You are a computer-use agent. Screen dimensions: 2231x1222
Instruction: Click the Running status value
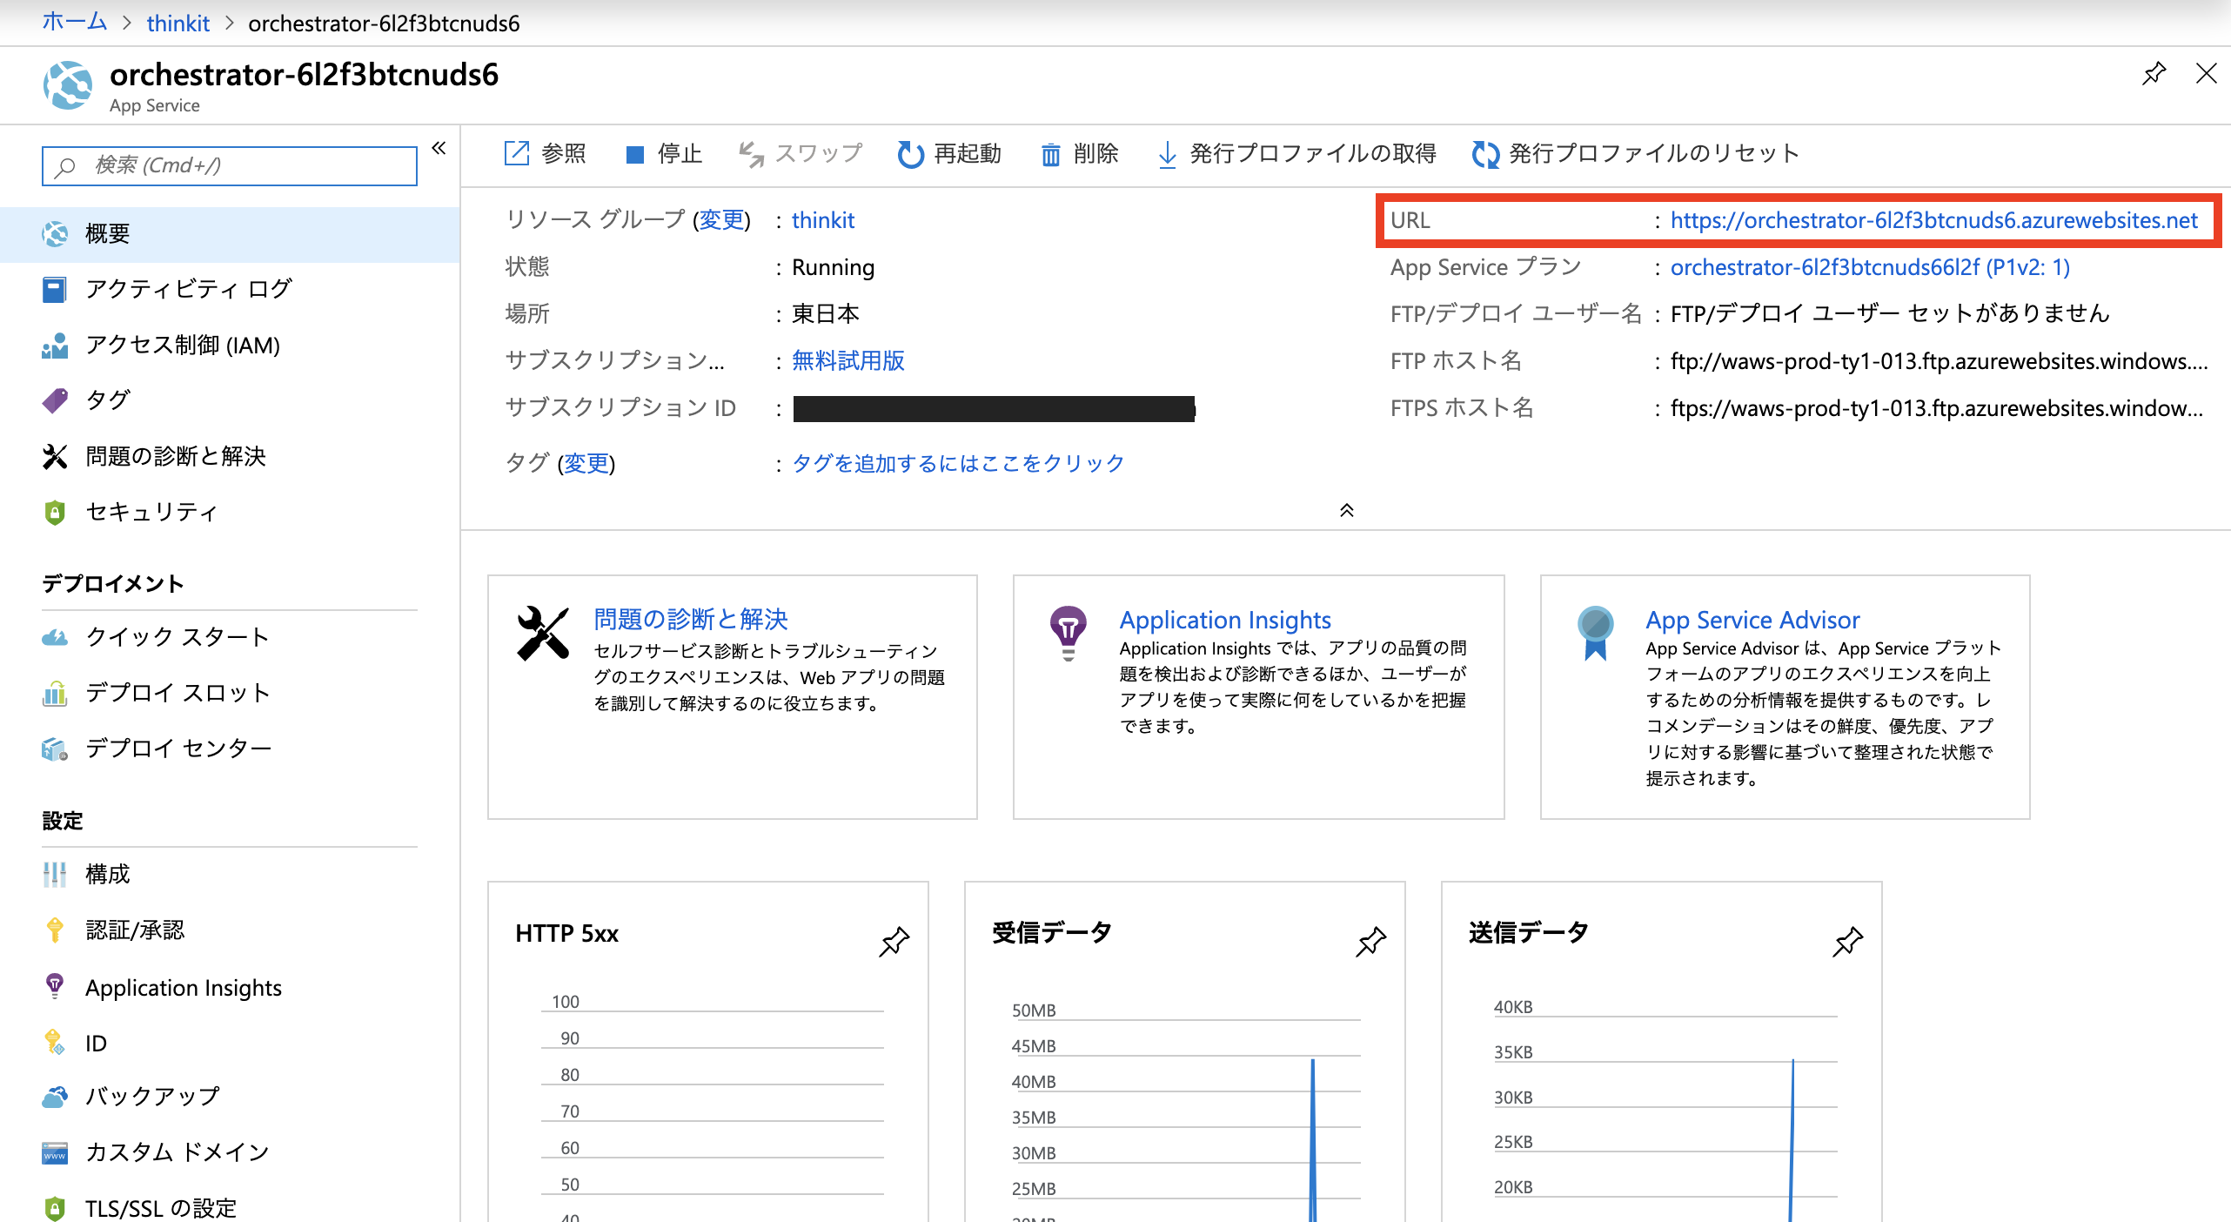click(x=833, y=267)
